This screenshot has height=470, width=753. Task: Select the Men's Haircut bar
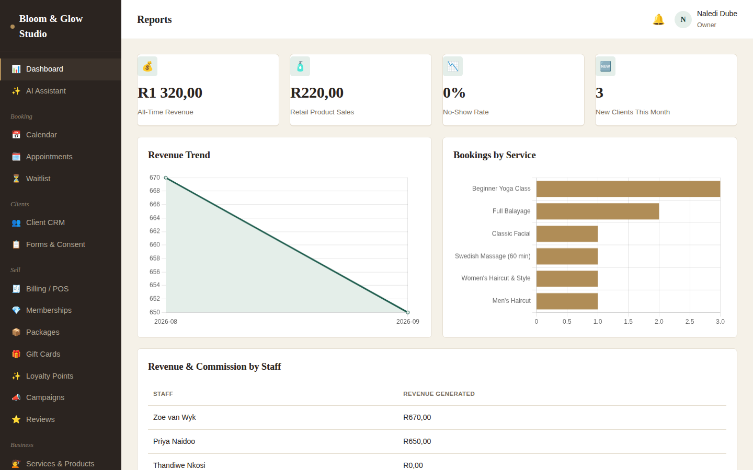tap(567, 301)
